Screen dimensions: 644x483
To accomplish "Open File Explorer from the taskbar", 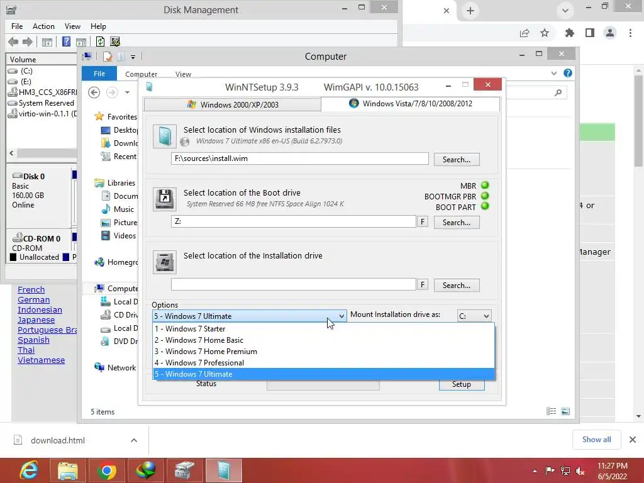I will point(67,470).
